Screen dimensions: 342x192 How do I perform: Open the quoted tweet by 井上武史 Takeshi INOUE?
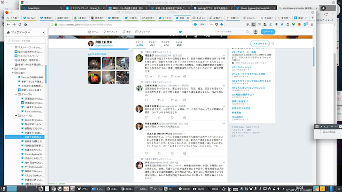coord(185,140)
